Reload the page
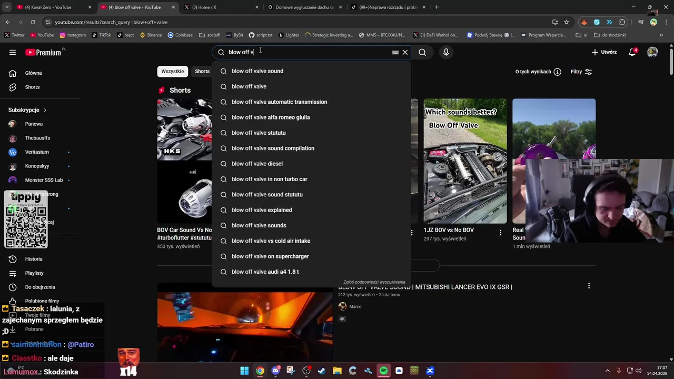 (33, 22)
